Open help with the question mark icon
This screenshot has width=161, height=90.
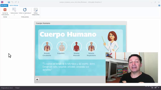pyautogui.click(x=159, y=5)
